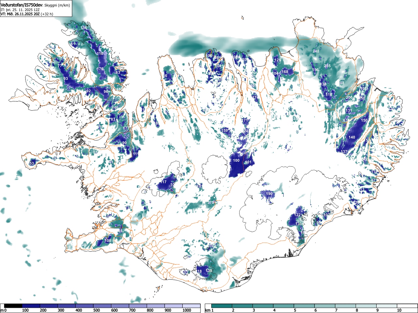Screen dimensions: 418x313
Task: Click the visibility value 248 in the northeast
Action: click(316, 51)
